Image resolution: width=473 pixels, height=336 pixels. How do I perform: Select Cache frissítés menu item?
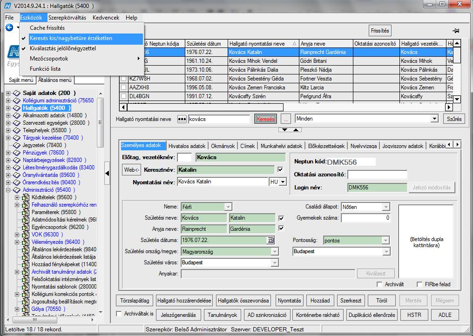click(47, 28)
